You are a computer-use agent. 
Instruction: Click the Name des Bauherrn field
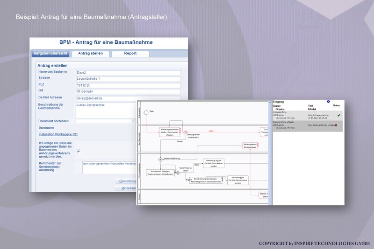click(128, 73)
